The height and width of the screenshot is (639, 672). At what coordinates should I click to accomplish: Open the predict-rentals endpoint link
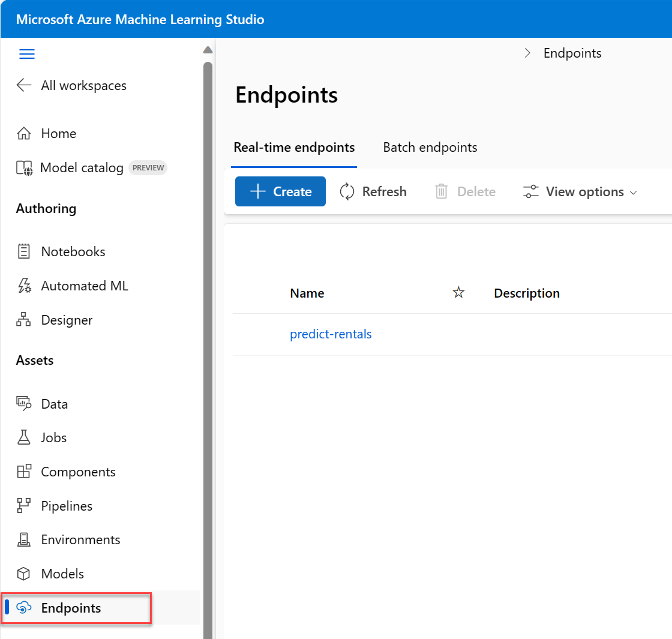tap(331, 334)
